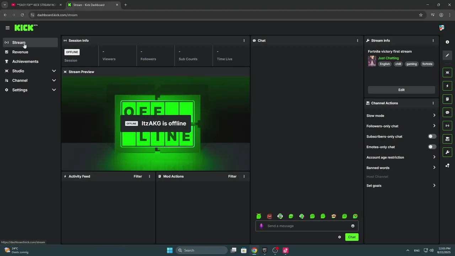Click the purple microphone icon in chat box

[262, 226]
